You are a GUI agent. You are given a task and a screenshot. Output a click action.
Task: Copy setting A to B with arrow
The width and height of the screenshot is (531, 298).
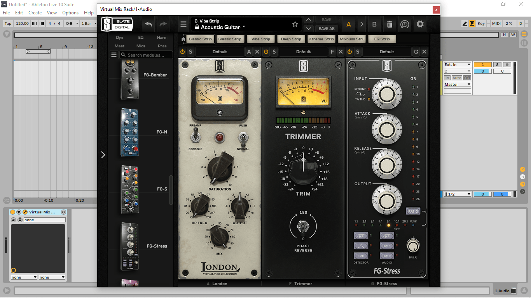click(x=362, y=24)
